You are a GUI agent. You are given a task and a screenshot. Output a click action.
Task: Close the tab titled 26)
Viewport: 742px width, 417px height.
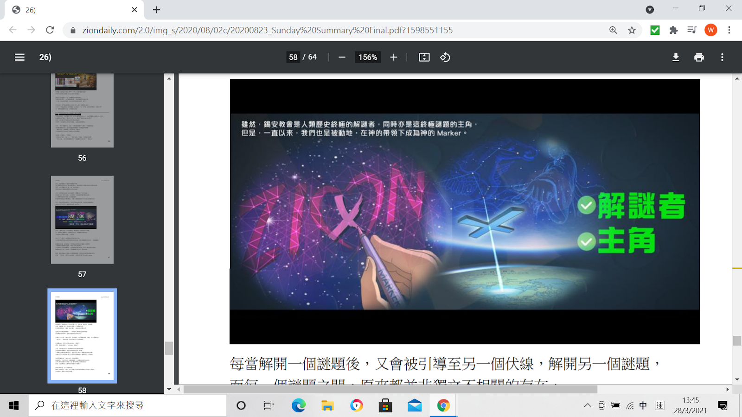coord(134,10)
